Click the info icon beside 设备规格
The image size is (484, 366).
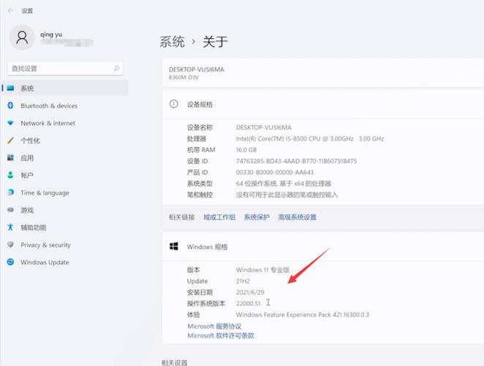coord(173,104)
